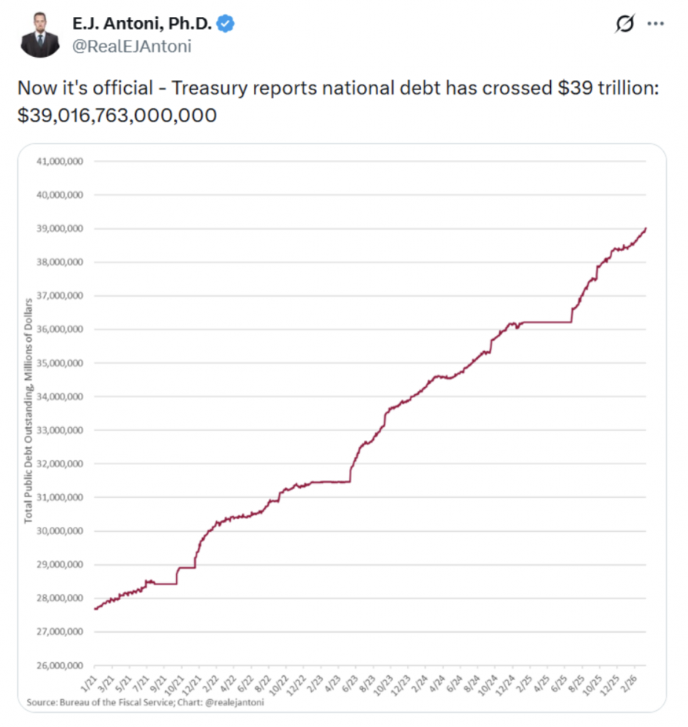This screenshot has width=688, height=727.
Task: Click the Total Public Debt Outstanding axis title
Action: tap(28, 412)
